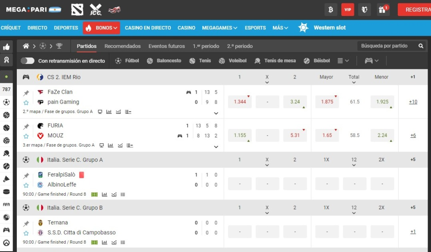Bet on FaZe Clan odds 1.344
This screenshot has height=252, width=431.
(239, 102)
